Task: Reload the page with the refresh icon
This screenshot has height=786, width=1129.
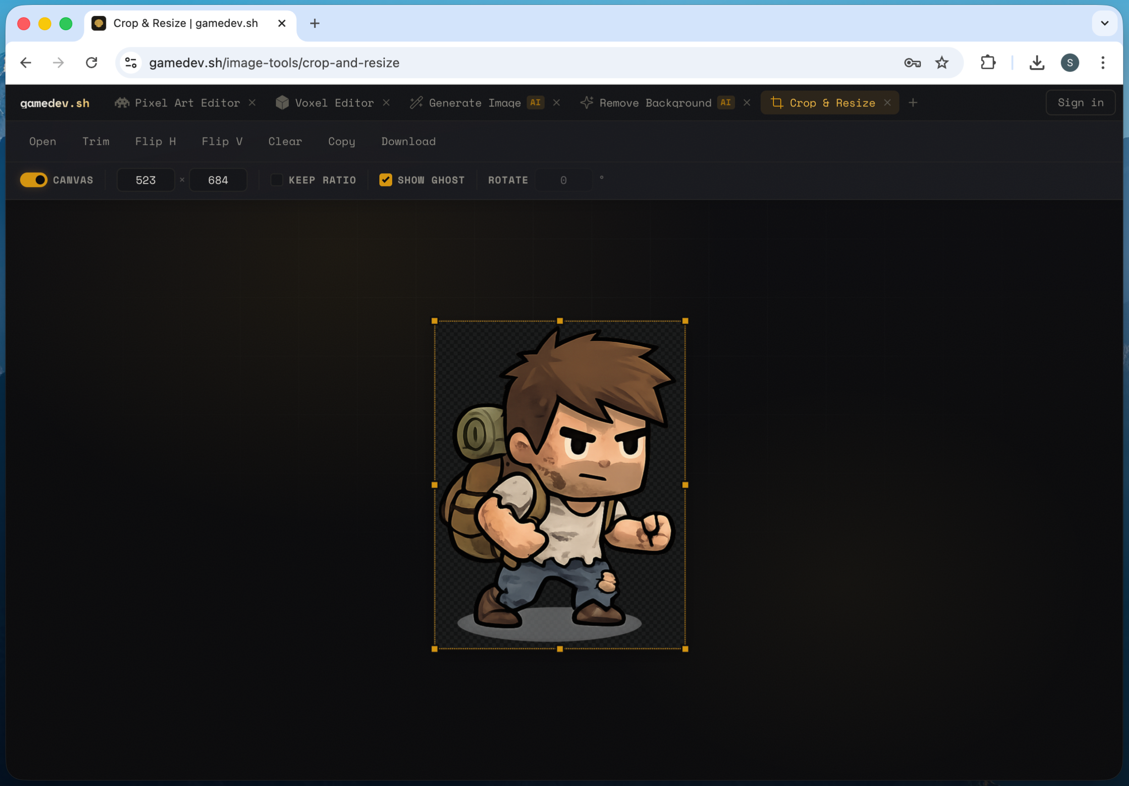Action: (92, 62)
